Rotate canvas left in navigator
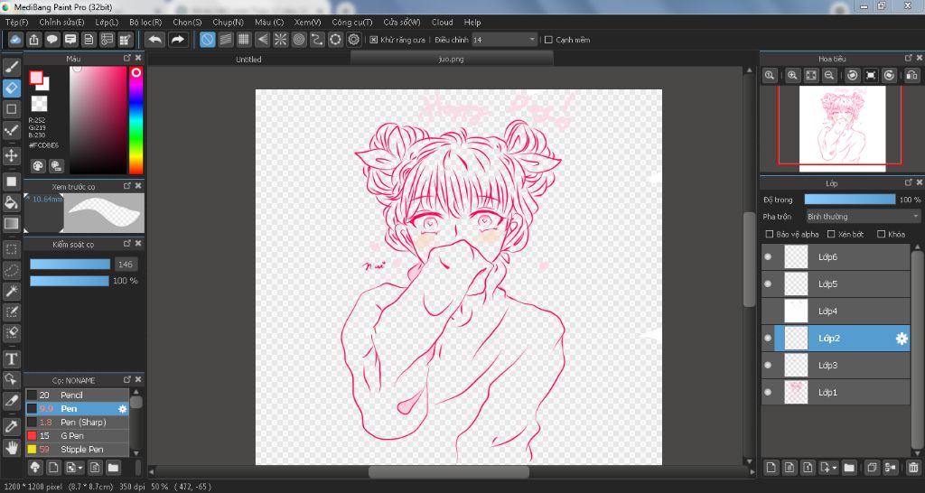The height and width of the screenshot is (493, 925). 853,75
